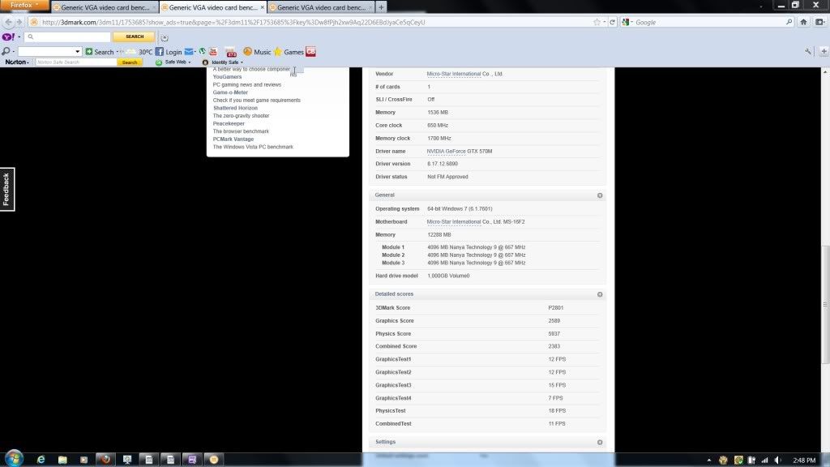Viewport: 830px width, 467px height.
Task: Select the 3DMark Score value P2801
Action: pos(556,307)
